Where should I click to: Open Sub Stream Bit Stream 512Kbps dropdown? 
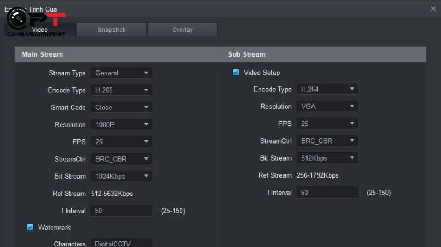[x=327, y=158]
